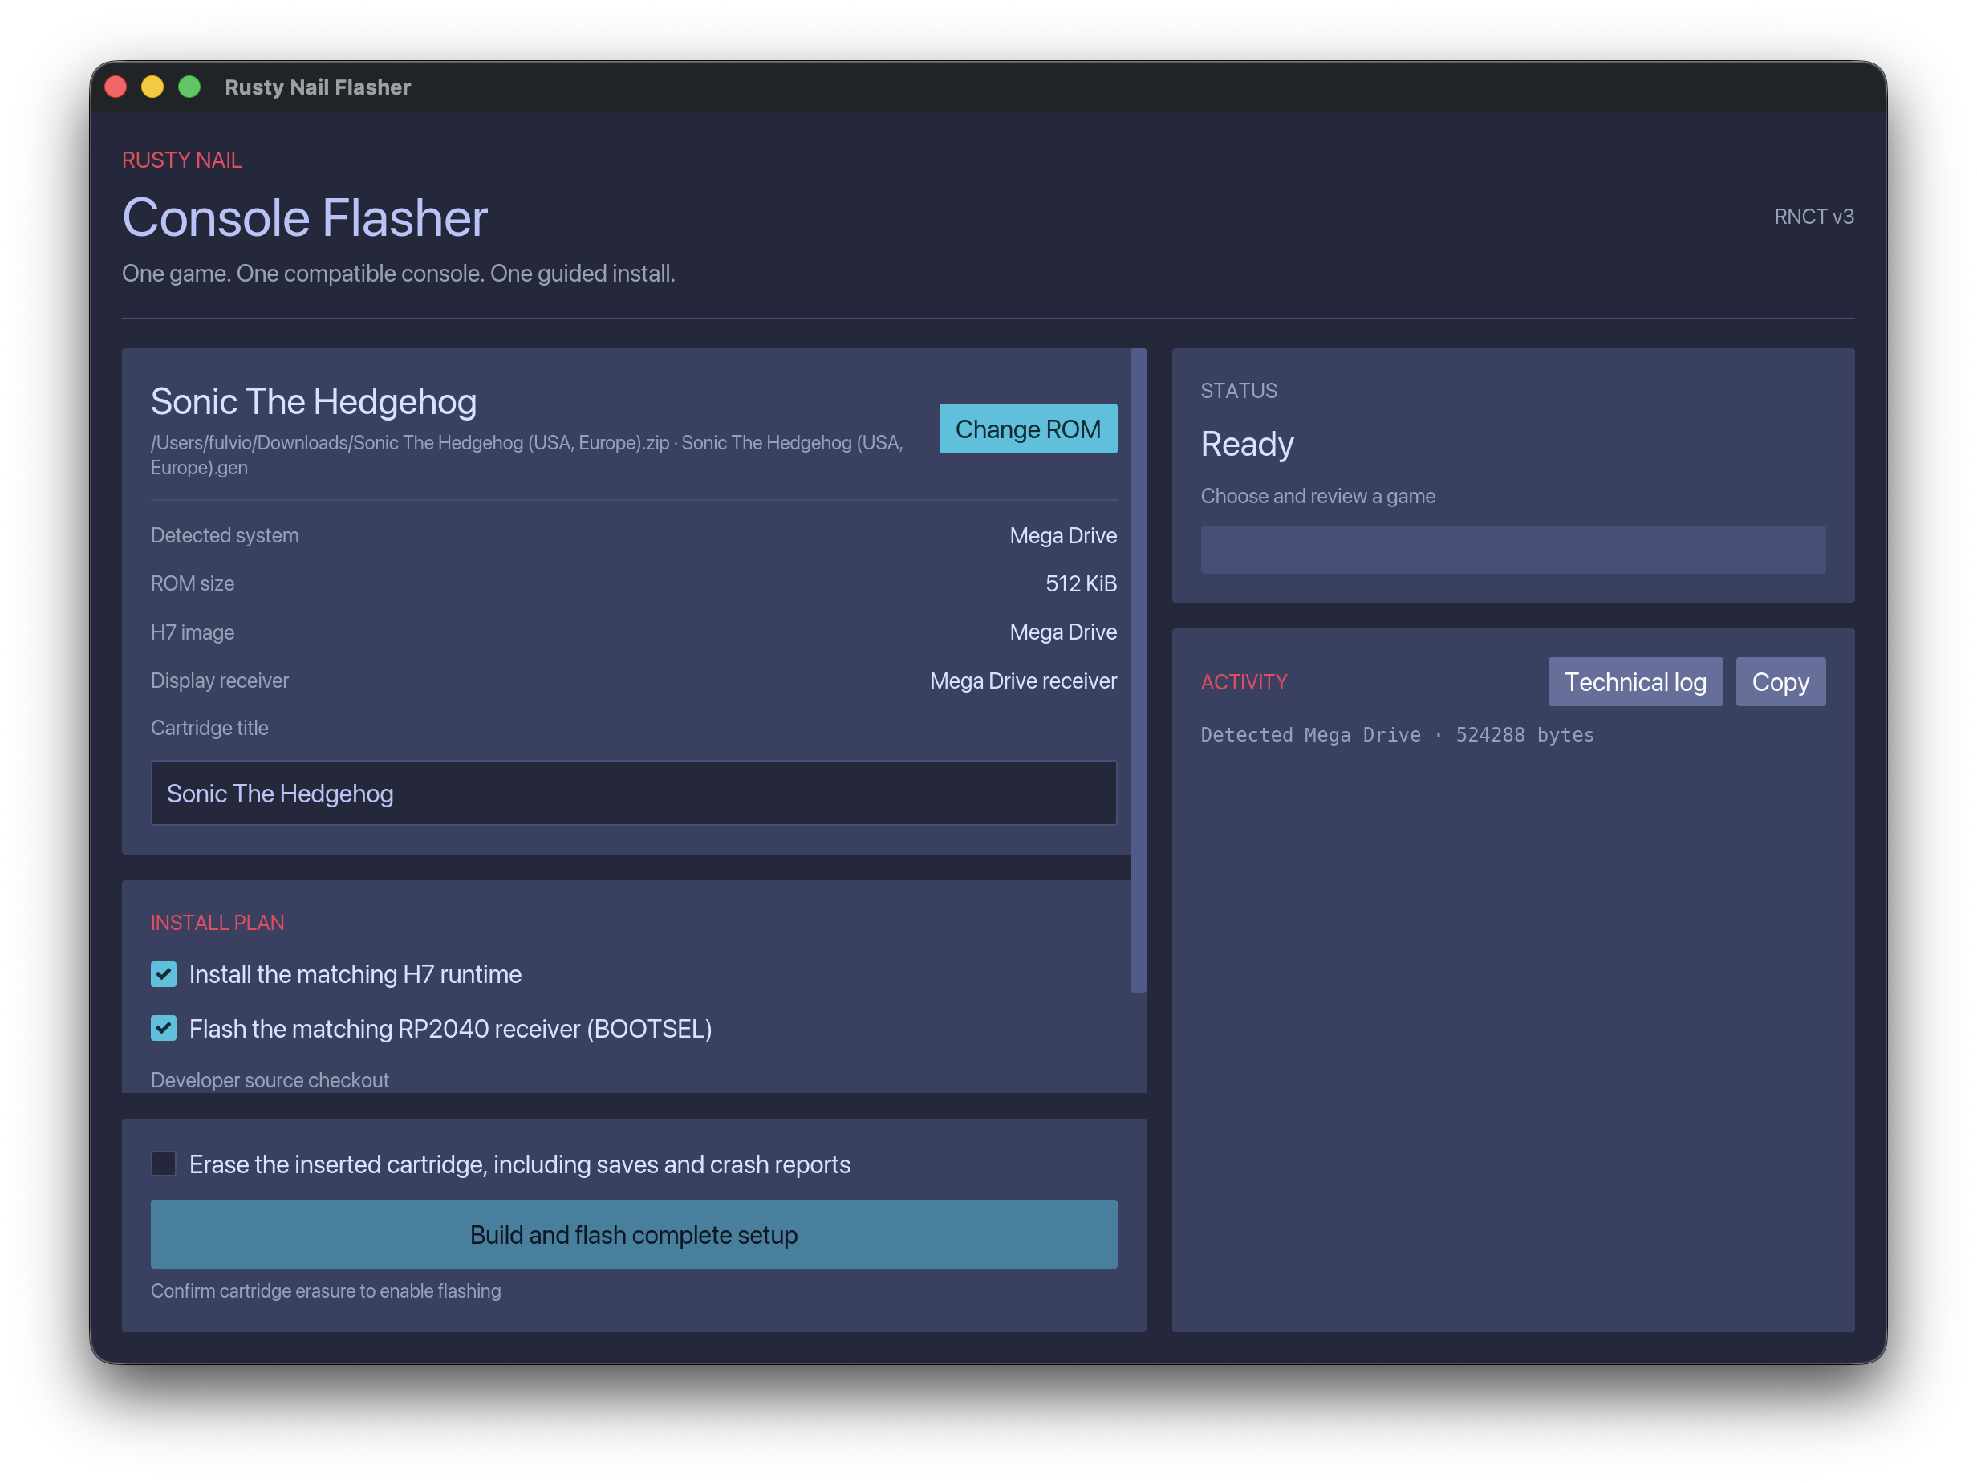Click the 'RUSTY NAIL' brand label
Image resolution: width=1977 pixels, height=1483 pixels.
[x=182, y=160]
